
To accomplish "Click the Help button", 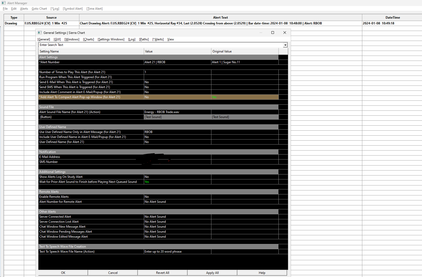I will pyautogui.click(x=262, y=273).
